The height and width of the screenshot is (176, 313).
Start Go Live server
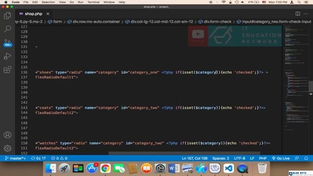click(x=281, y=158)
